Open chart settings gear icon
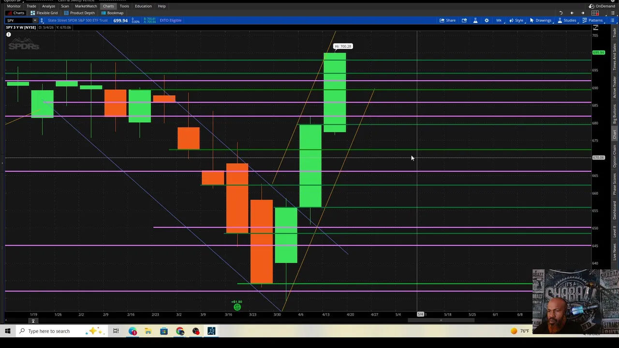 (x=486, y=20)
